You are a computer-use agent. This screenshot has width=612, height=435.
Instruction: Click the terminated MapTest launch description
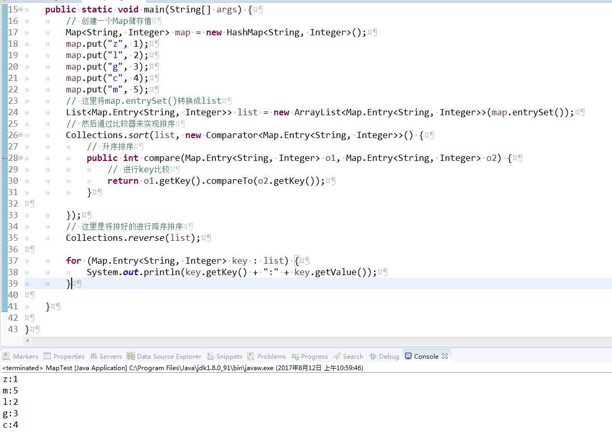pyautogui.click(x=183, y=368)
